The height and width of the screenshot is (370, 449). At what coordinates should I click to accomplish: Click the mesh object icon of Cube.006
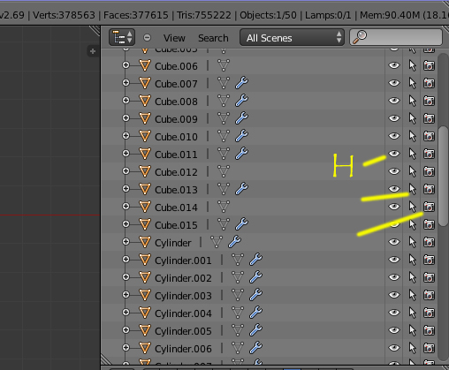[145, 65]
